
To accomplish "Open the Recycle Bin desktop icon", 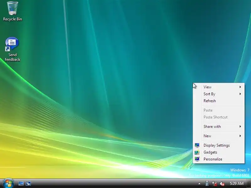I will (x=13, y=11).
